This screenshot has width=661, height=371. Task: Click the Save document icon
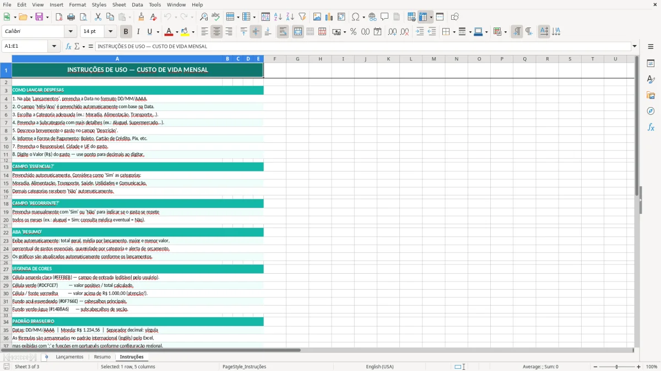point(39,17)
